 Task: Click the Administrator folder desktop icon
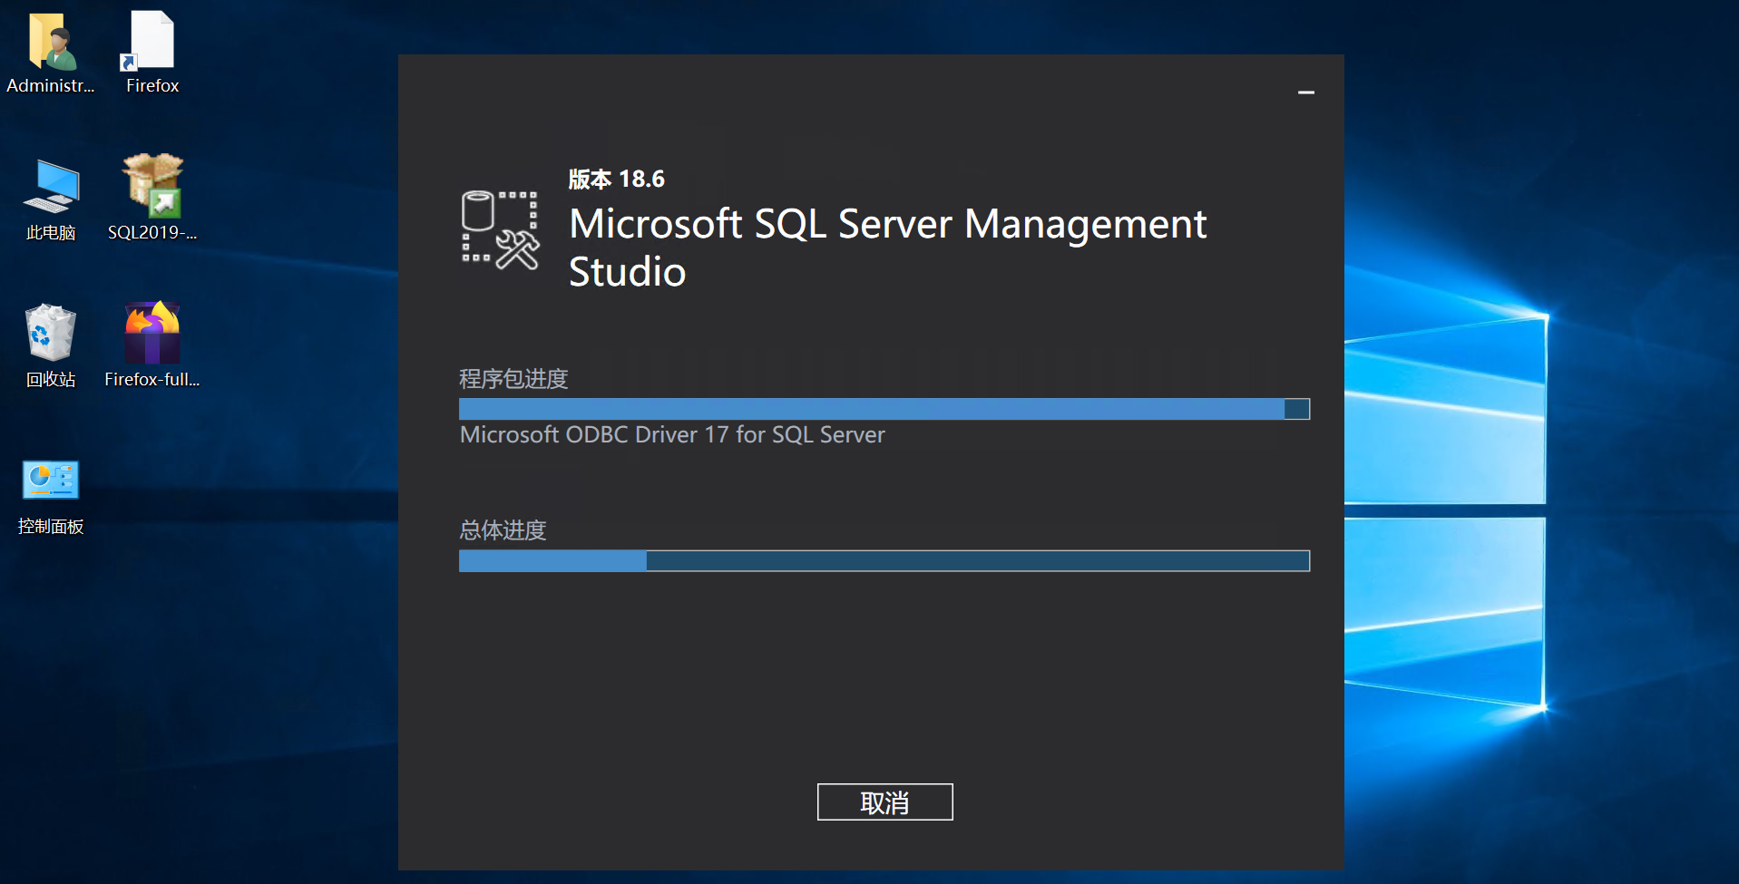pyautogui.click(x=51, y=42)
